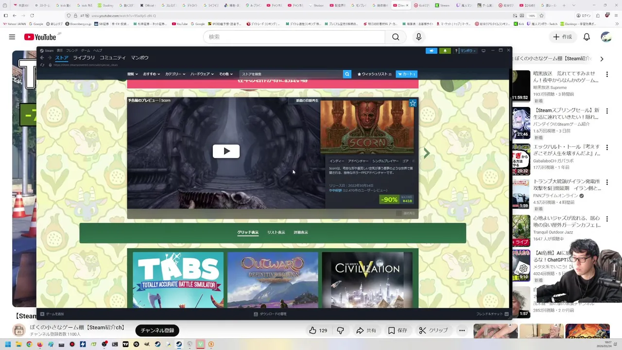Open options for 暗黒放送 recommended video
The height and width of the screenshot is (350, 622).
tap(607, 74)
